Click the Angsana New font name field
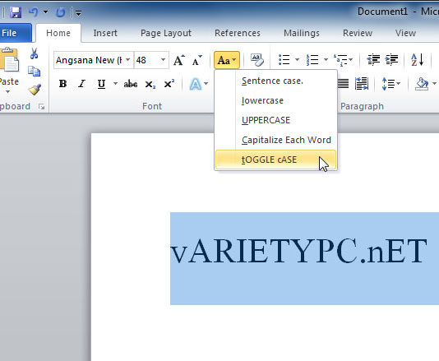This screenshot has height=361, width=439. (89, 60)
